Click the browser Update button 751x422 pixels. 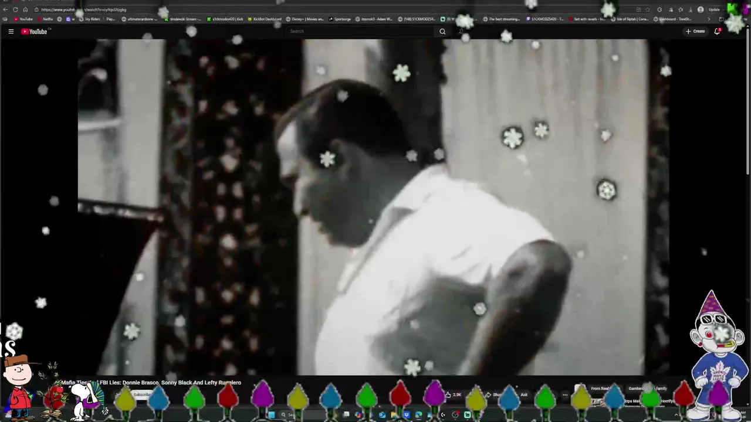click(x=714, y=9)
